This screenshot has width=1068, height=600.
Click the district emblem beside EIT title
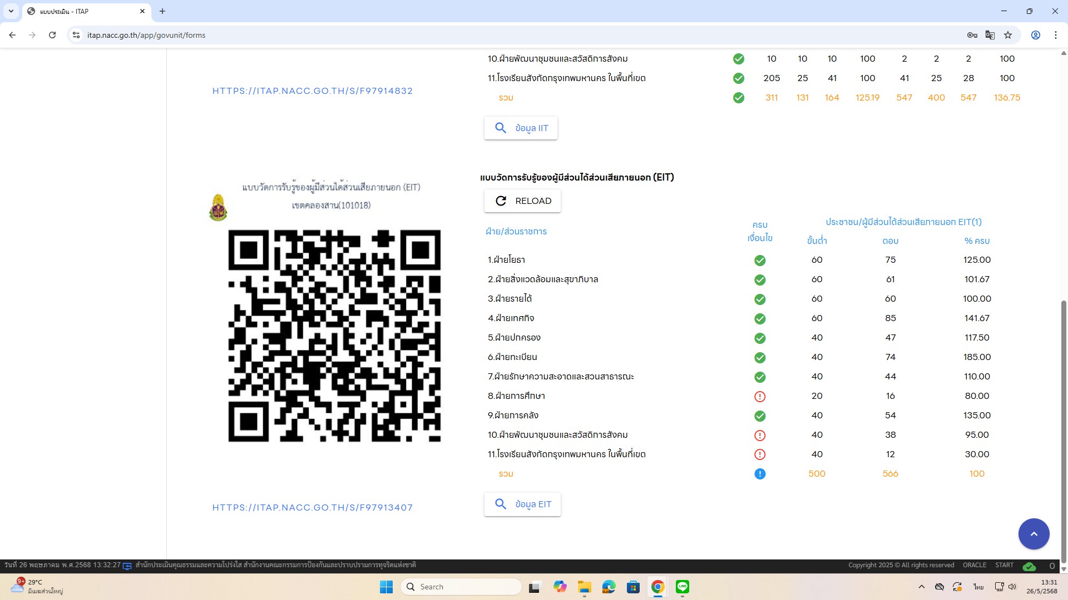click(x=218, y=208)
